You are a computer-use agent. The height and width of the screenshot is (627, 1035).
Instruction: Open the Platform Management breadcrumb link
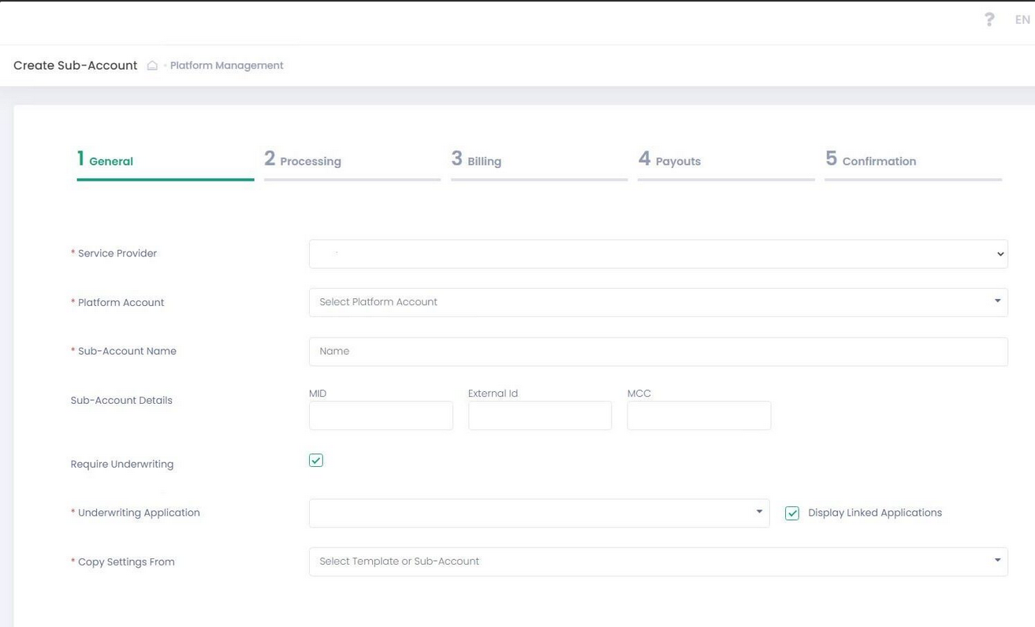pos(226,65)
